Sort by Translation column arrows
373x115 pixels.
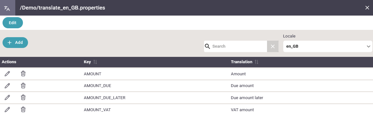(x=257, y=62)
